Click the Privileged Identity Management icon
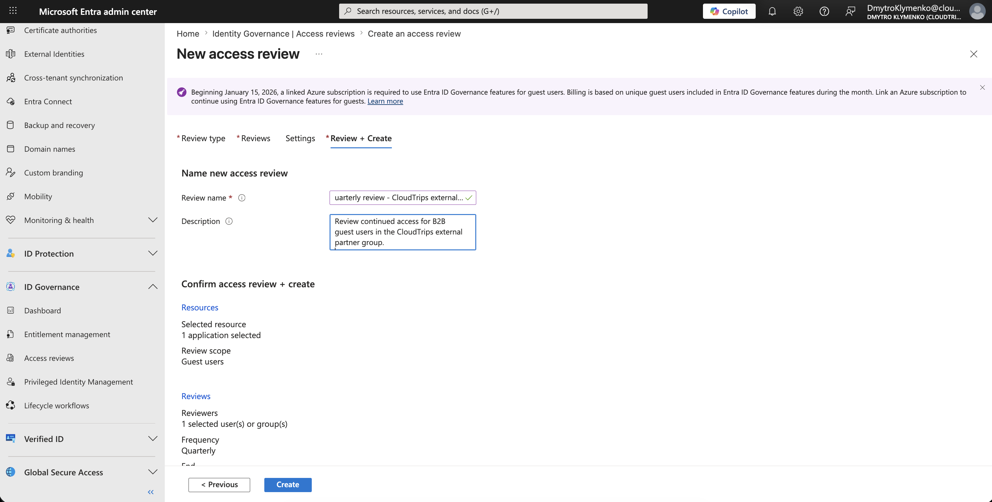 [x=11, y=381]
